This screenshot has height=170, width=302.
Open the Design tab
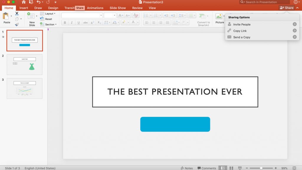coord(53,8)
